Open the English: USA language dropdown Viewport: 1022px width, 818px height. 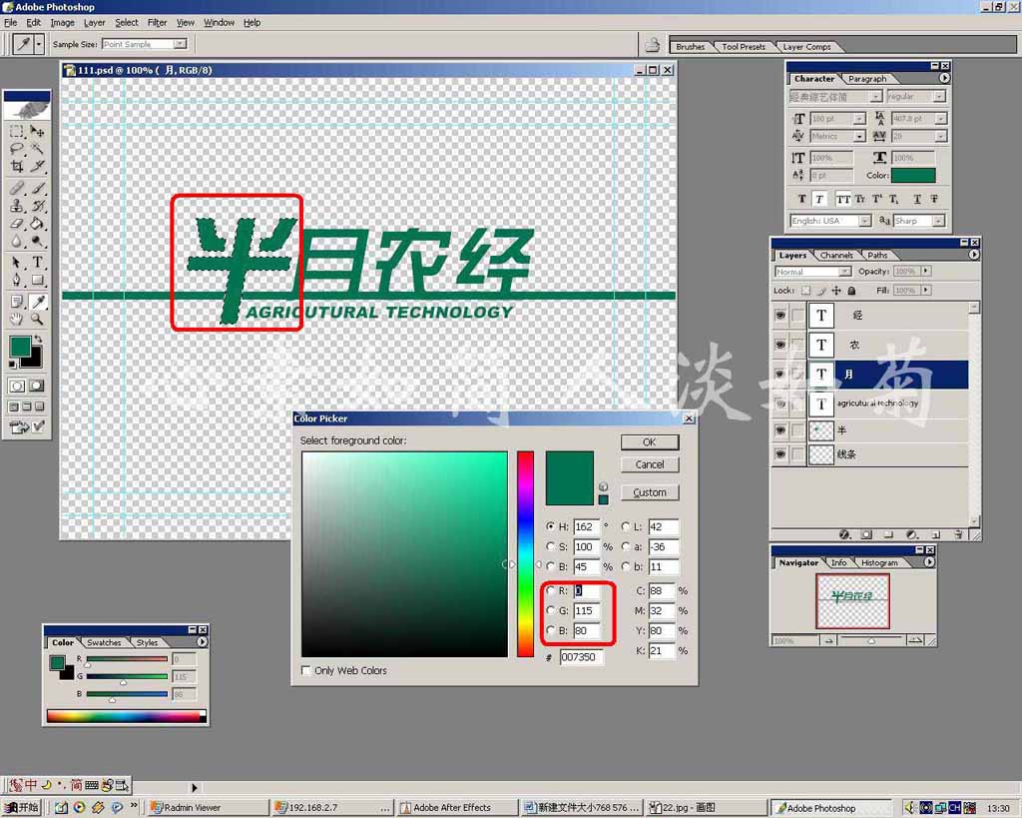(865, 221)
